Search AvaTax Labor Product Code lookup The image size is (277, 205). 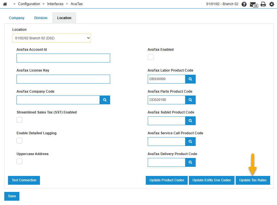(x=190, y=79)
